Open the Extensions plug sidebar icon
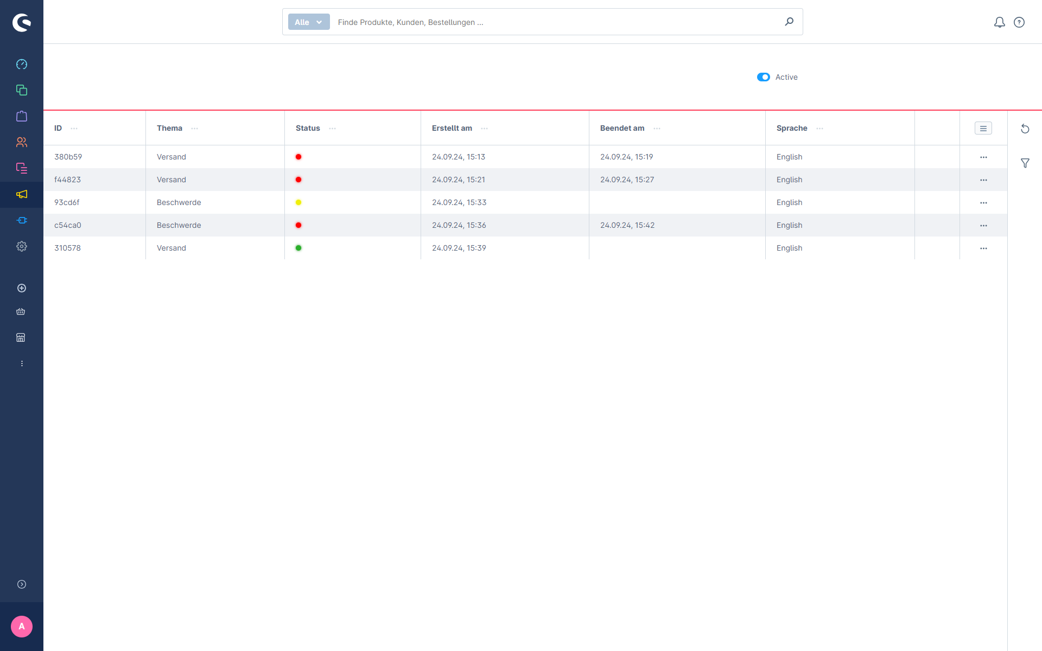The width and height of the screenshot is (1042, 651). 22,220
